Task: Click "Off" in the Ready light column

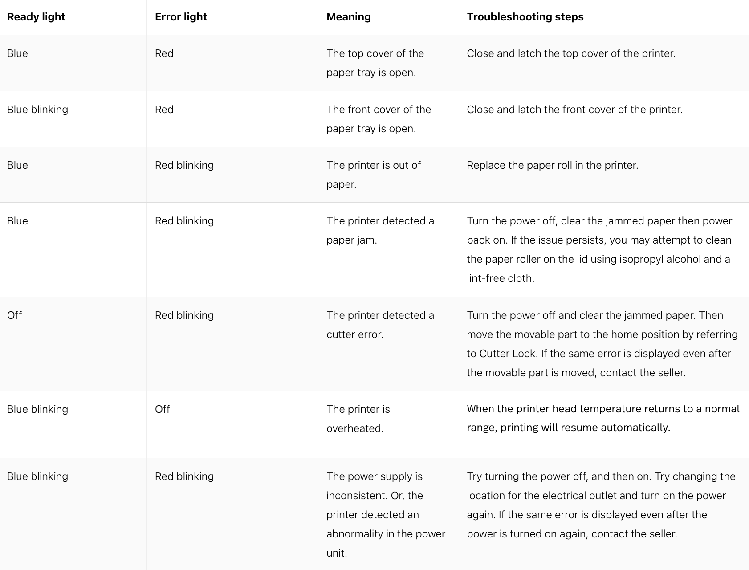Action: [14, 315]
